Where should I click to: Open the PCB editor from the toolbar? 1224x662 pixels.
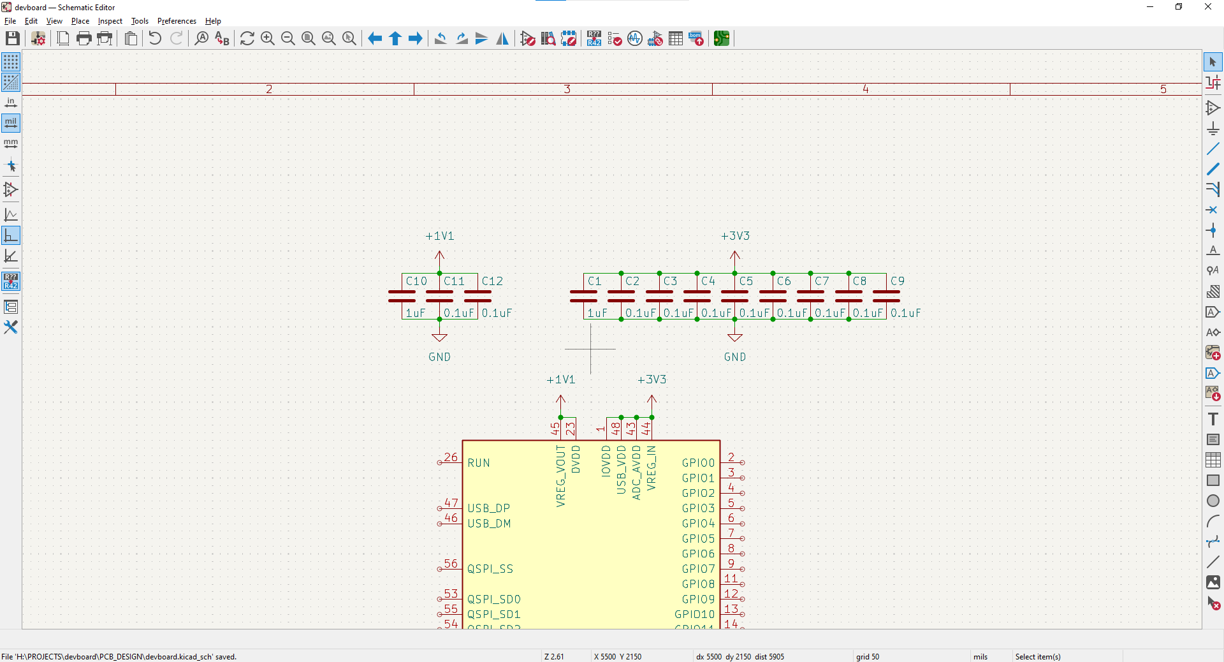(722, 39)
